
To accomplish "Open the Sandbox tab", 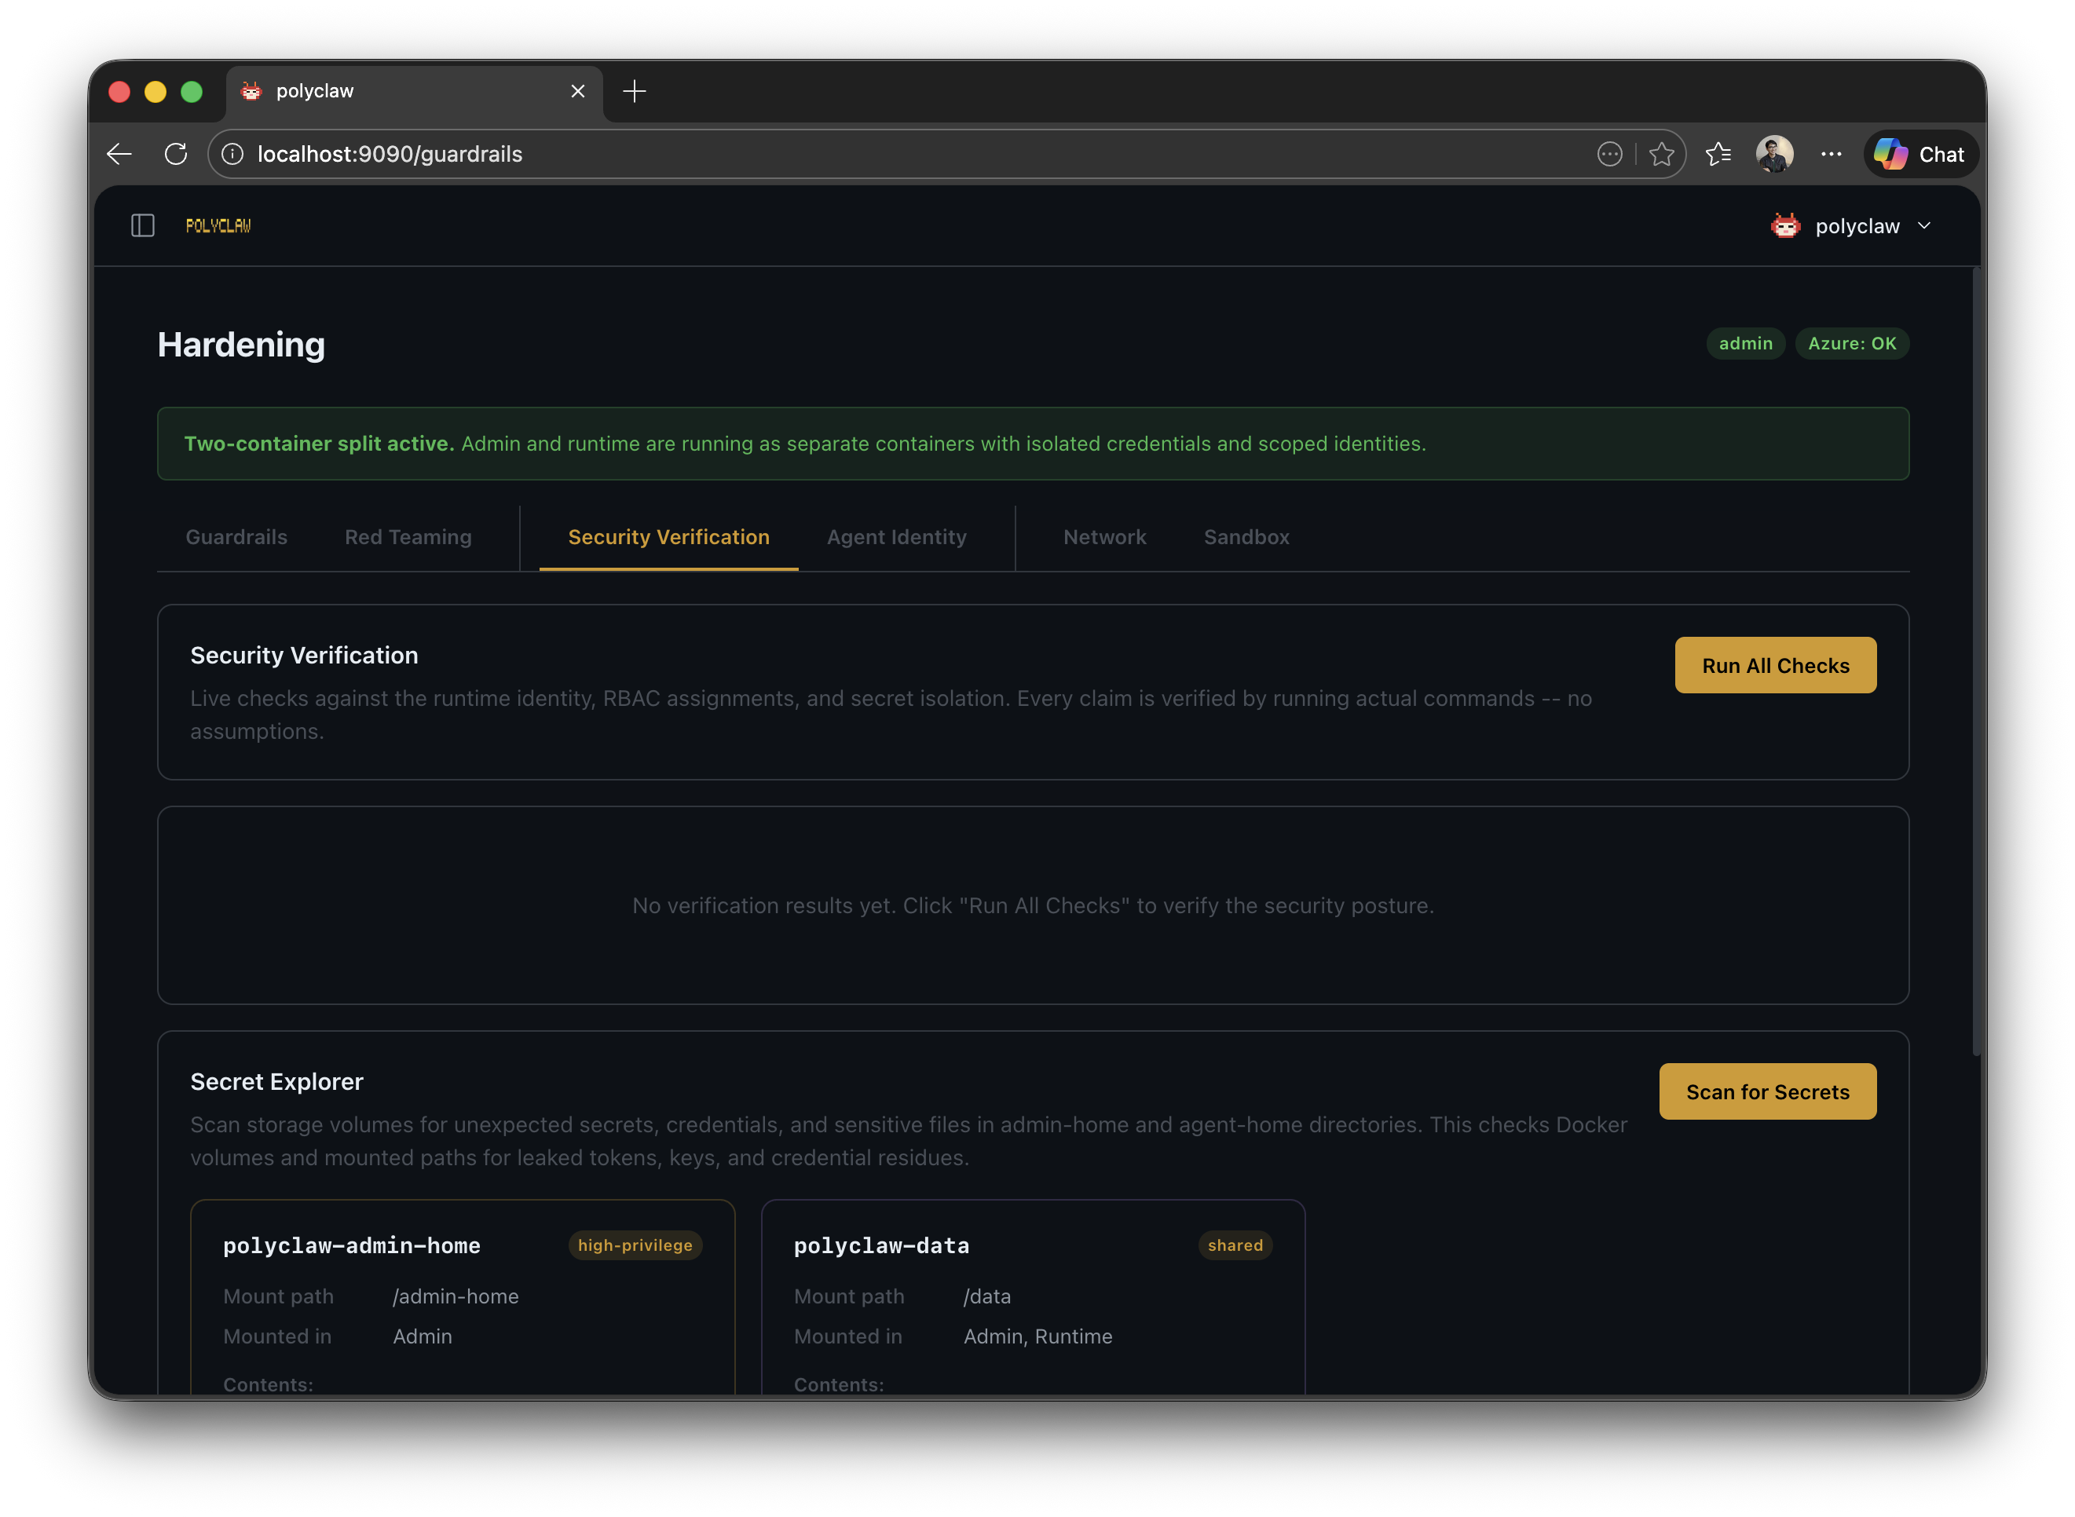I will pos(1246,537).
